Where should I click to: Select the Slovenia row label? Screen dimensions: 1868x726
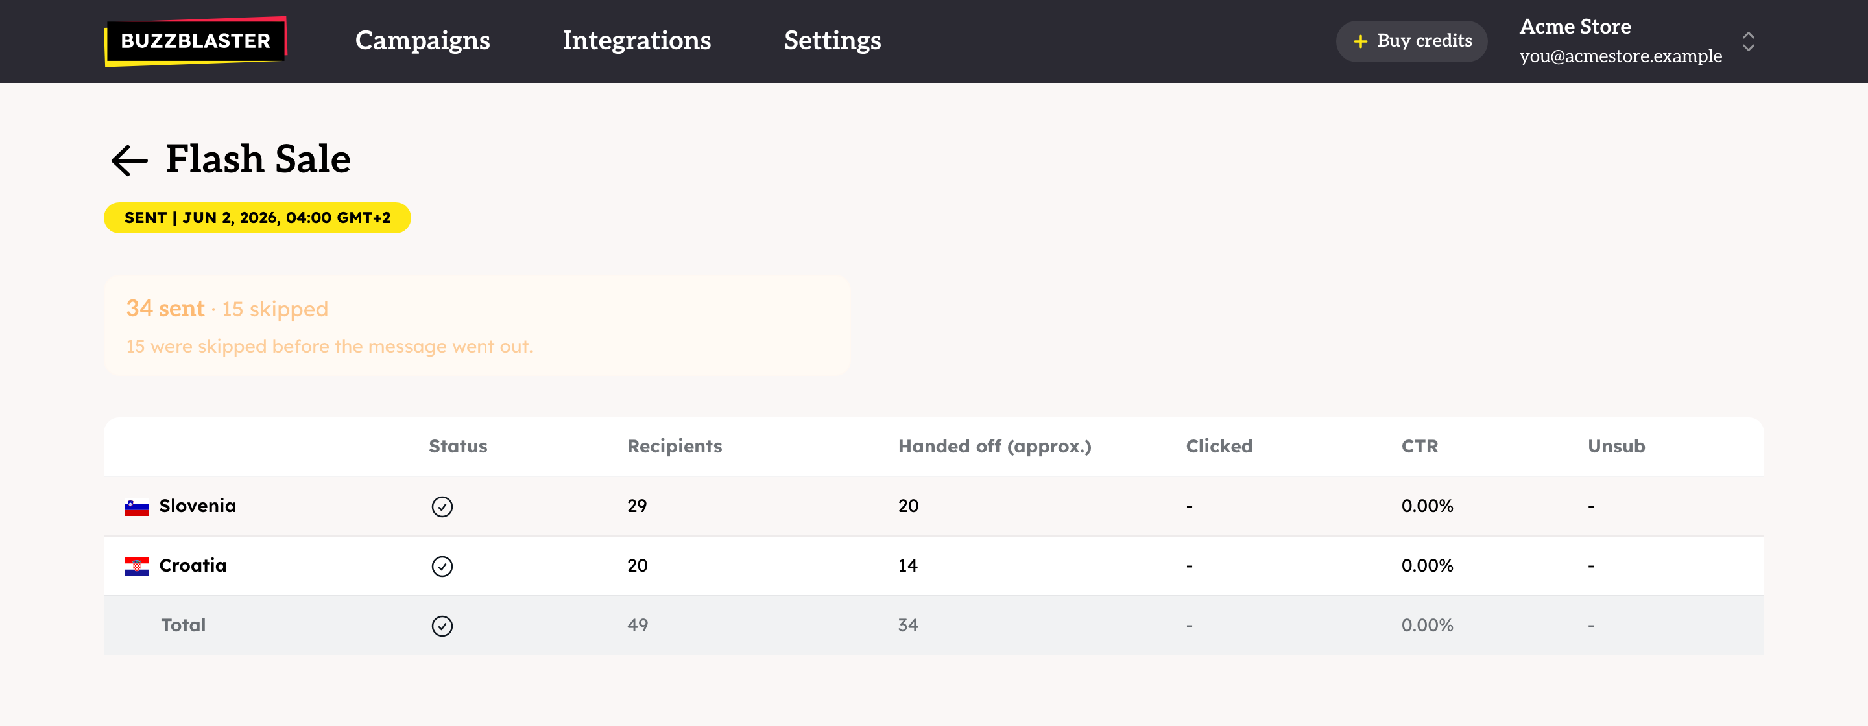(x=197, y=506)
